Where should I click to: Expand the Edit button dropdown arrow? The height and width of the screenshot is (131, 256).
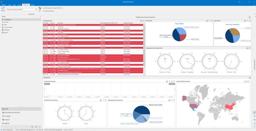40,12
